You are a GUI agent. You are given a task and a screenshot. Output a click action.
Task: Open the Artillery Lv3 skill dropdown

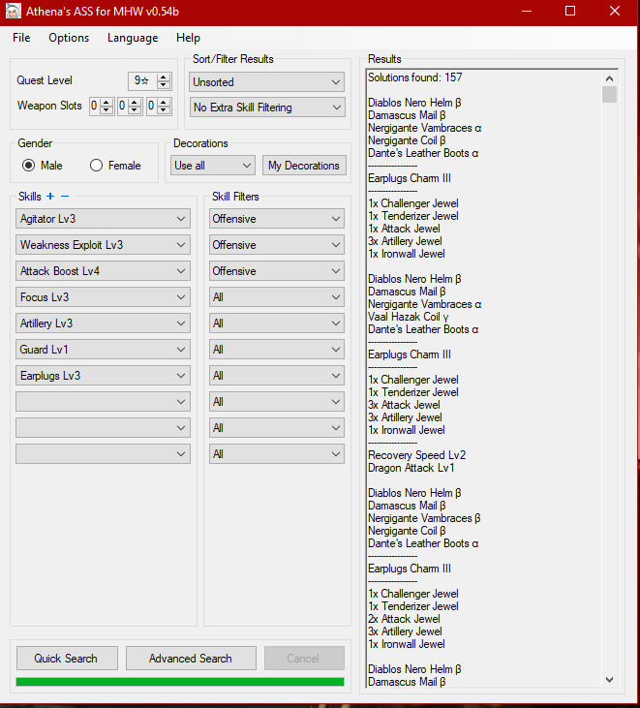pos(103,323)
